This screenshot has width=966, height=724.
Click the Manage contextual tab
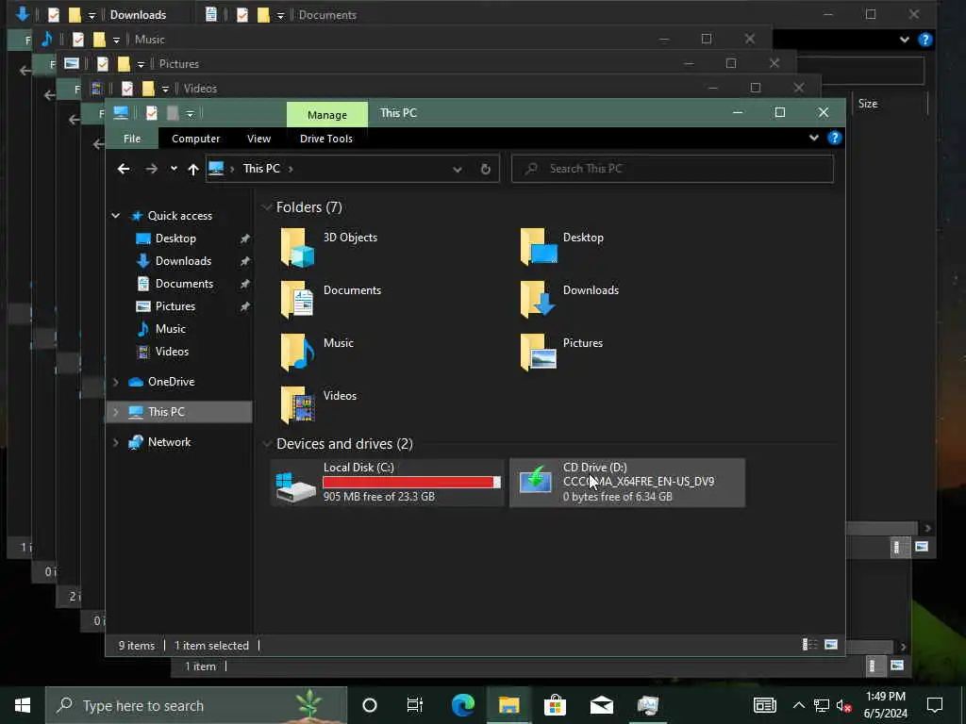point(327,114)
